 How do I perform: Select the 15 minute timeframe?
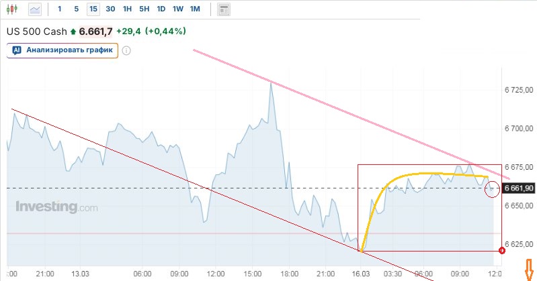point(93,9)
